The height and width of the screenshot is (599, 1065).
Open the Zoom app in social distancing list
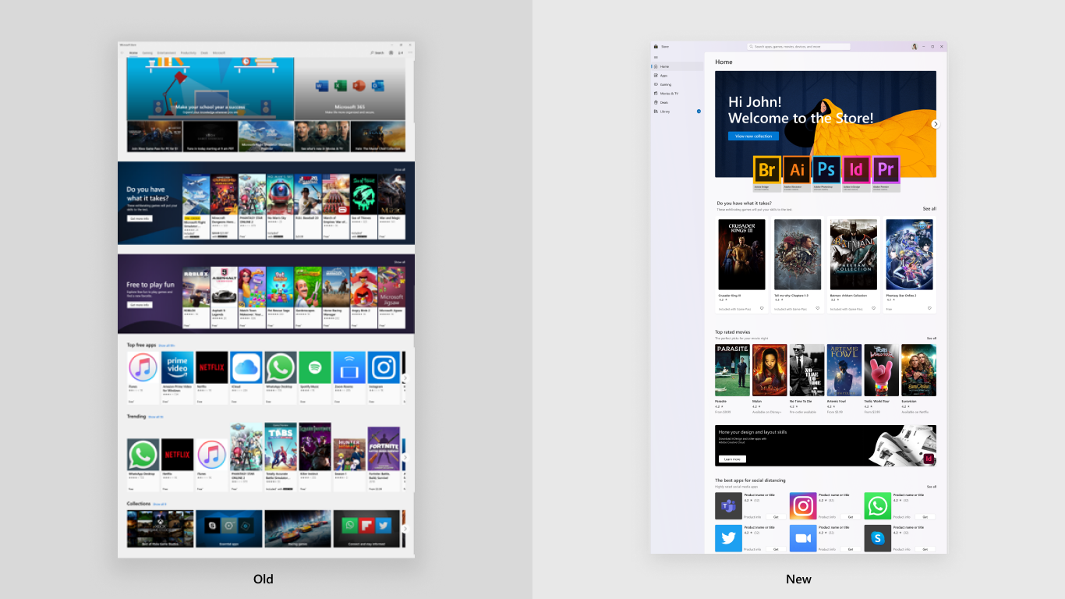(803, 538)
